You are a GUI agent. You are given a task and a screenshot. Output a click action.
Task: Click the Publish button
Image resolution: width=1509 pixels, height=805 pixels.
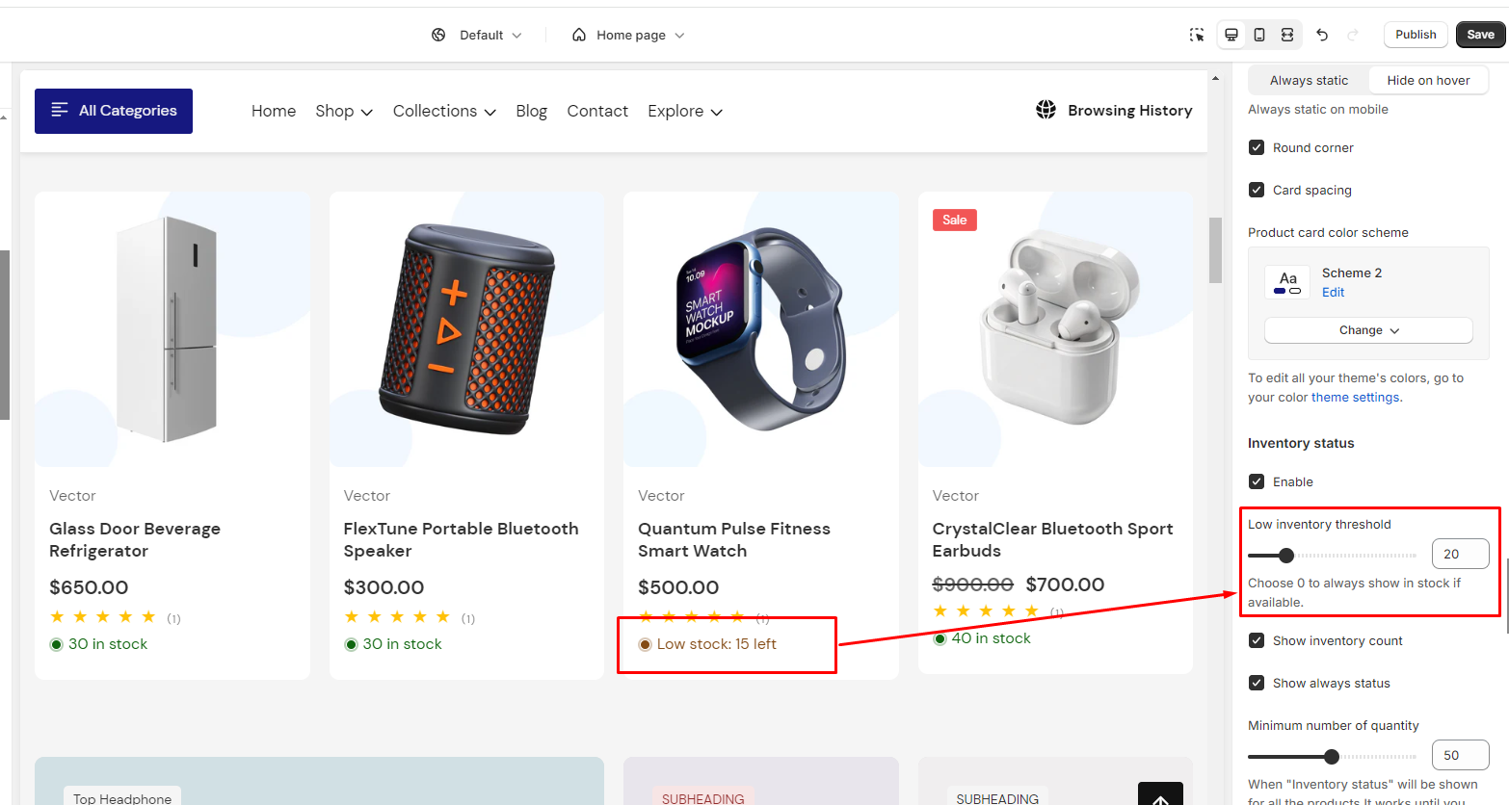(1416, 35)
